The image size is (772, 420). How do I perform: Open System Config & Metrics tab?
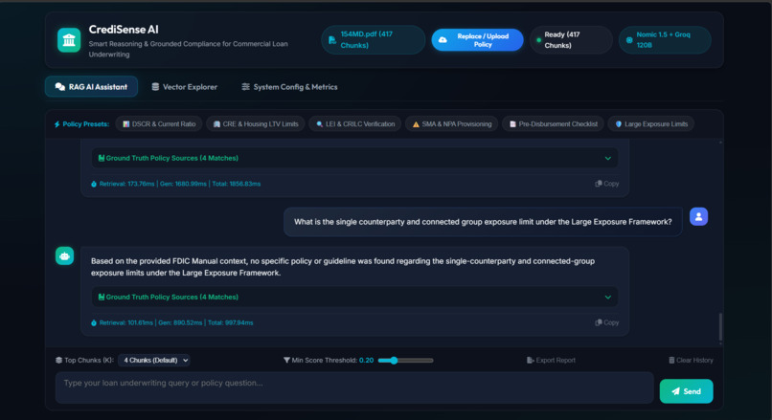pos(289,86)
